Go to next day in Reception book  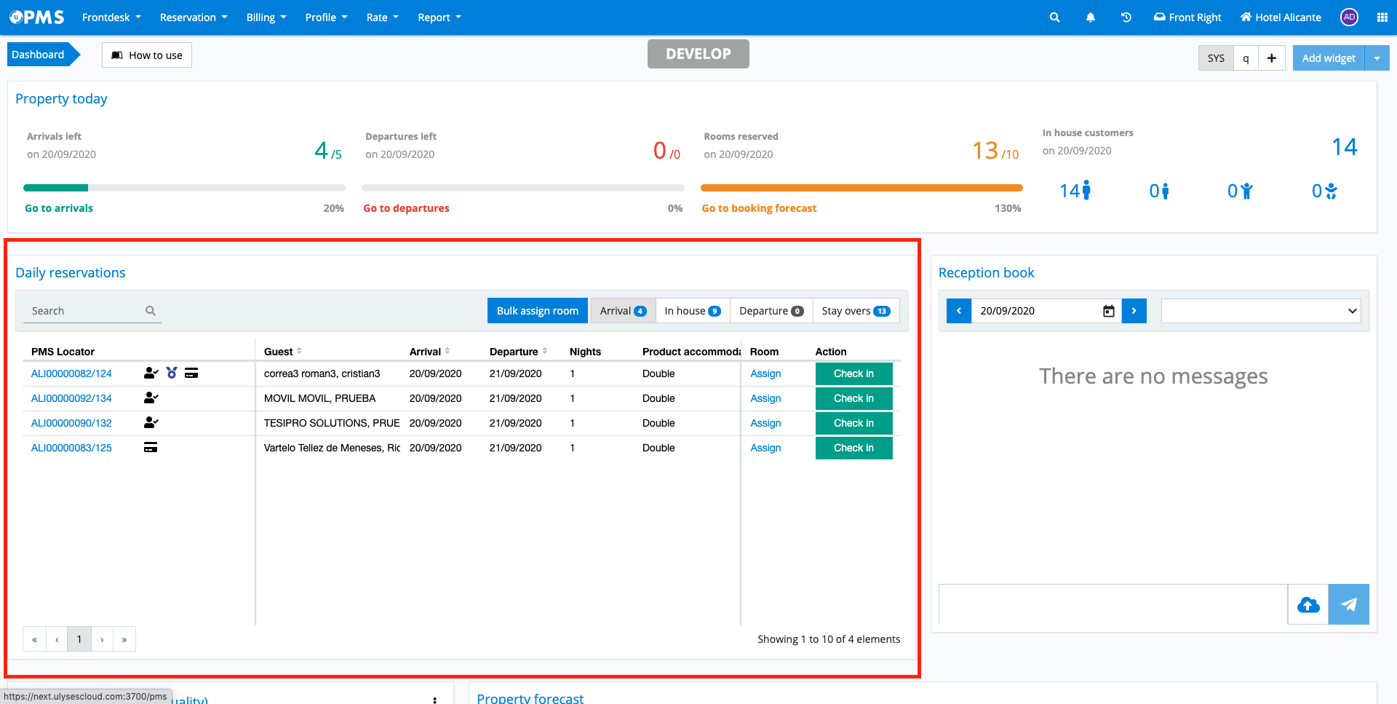point(1134,311)
